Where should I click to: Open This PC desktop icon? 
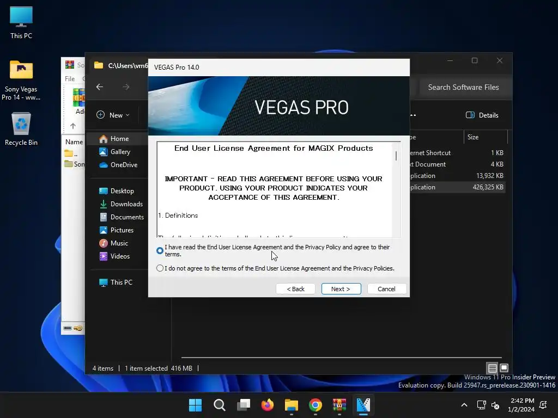coord(21,23)
